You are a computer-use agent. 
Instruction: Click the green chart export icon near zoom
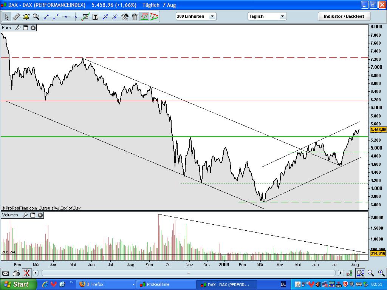click(349, 273)
